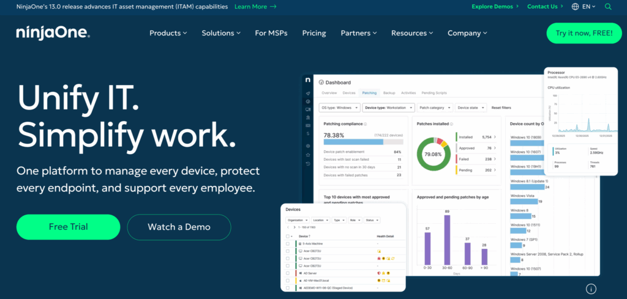627x299 pixels.
Task: Sort by the Device column header
Action: (305, 236)
